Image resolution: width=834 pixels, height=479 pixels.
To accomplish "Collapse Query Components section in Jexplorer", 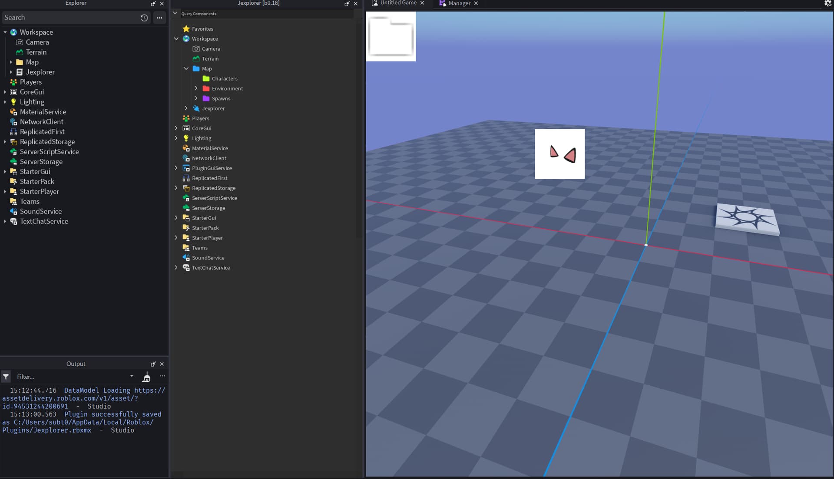I will click(x=175, y=13).
